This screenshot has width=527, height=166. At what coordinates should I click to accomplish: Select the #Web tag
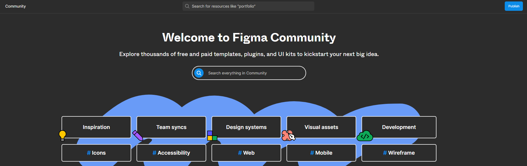246,153
